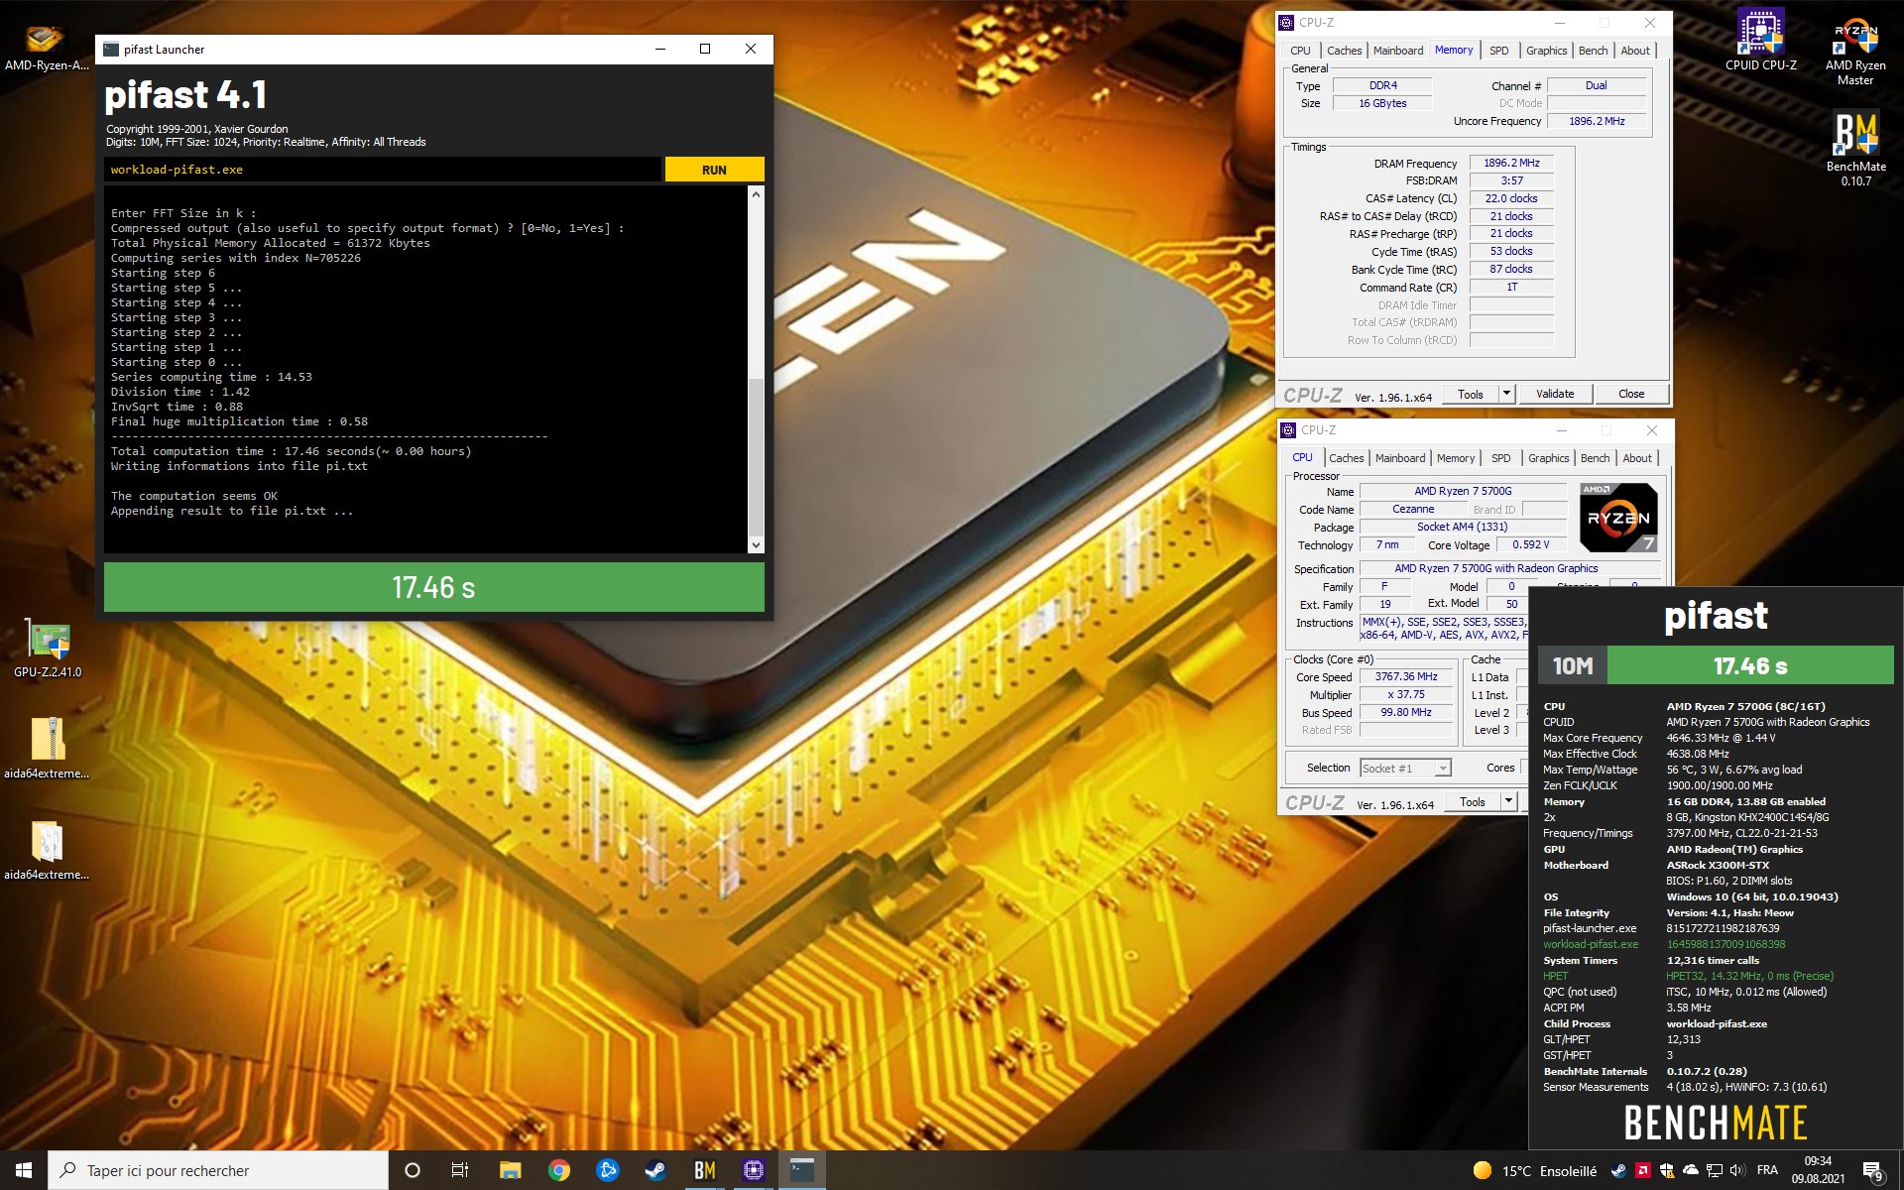The width and height of the screenshot is (1904, 1190).
Task: Switch to Bench tab in lower CPU-Z window
Action: (1595, 458)
